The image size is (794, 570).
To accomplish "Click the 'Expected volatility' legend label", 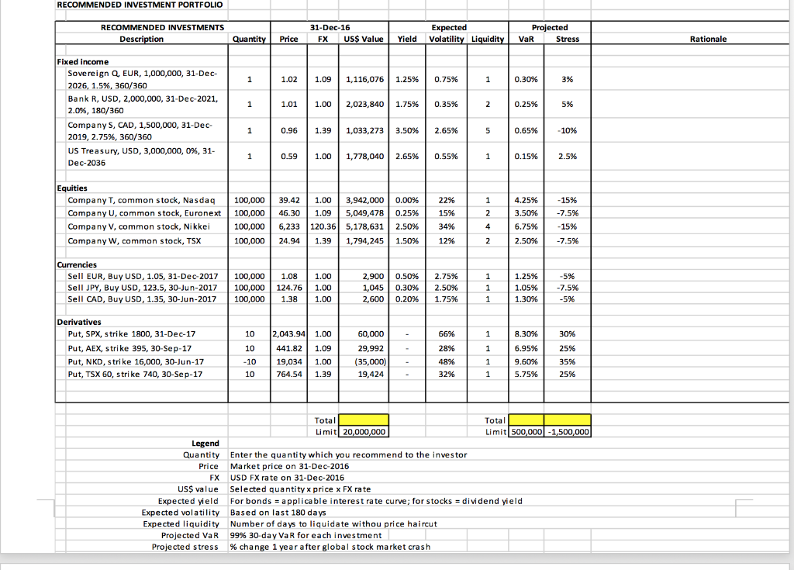I will click(180, 513).
